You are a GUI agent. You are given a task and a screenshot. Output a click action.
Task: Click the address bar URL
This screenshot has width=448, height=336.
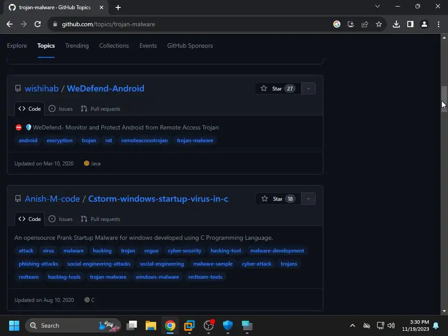(108, 24)
